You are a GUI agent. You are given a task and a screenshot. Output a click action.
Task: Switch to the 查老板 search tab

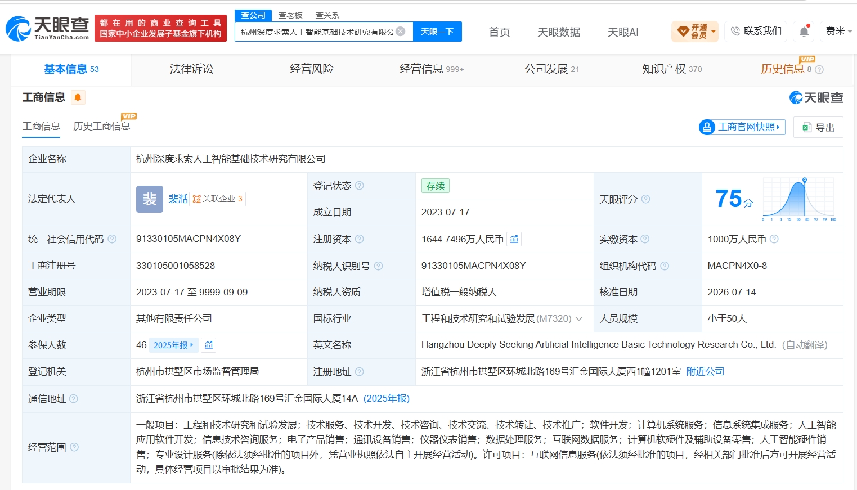click(290, 15)
